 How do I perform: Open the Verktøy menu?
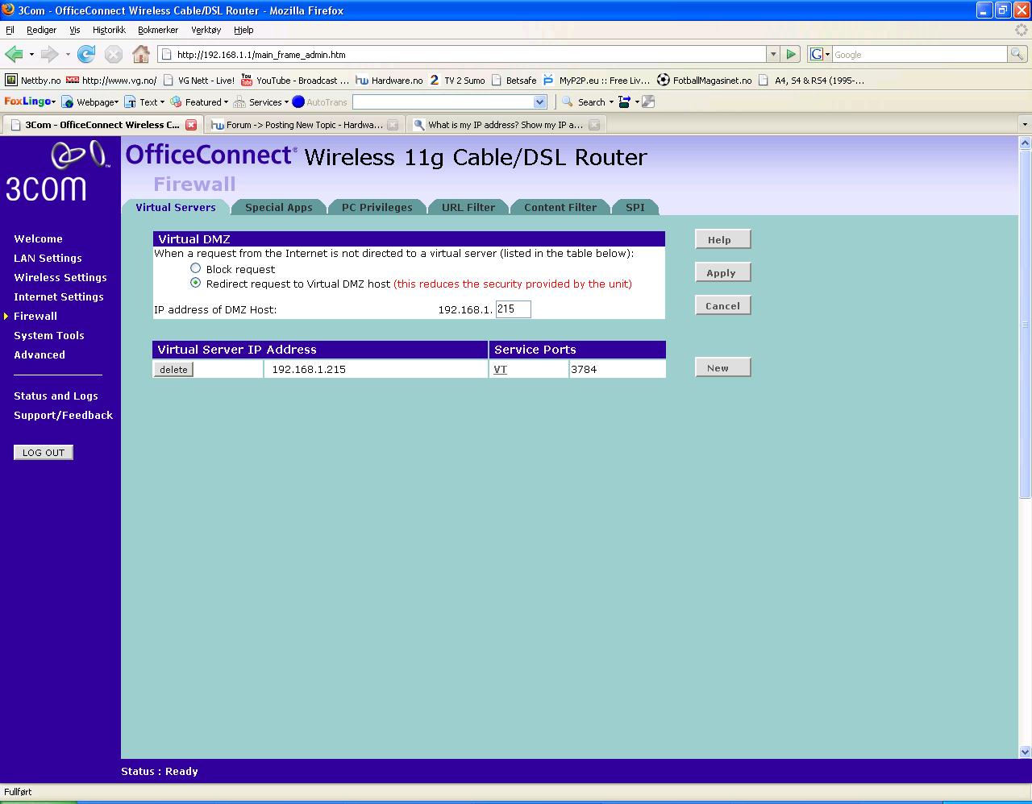tap(206, 30)
